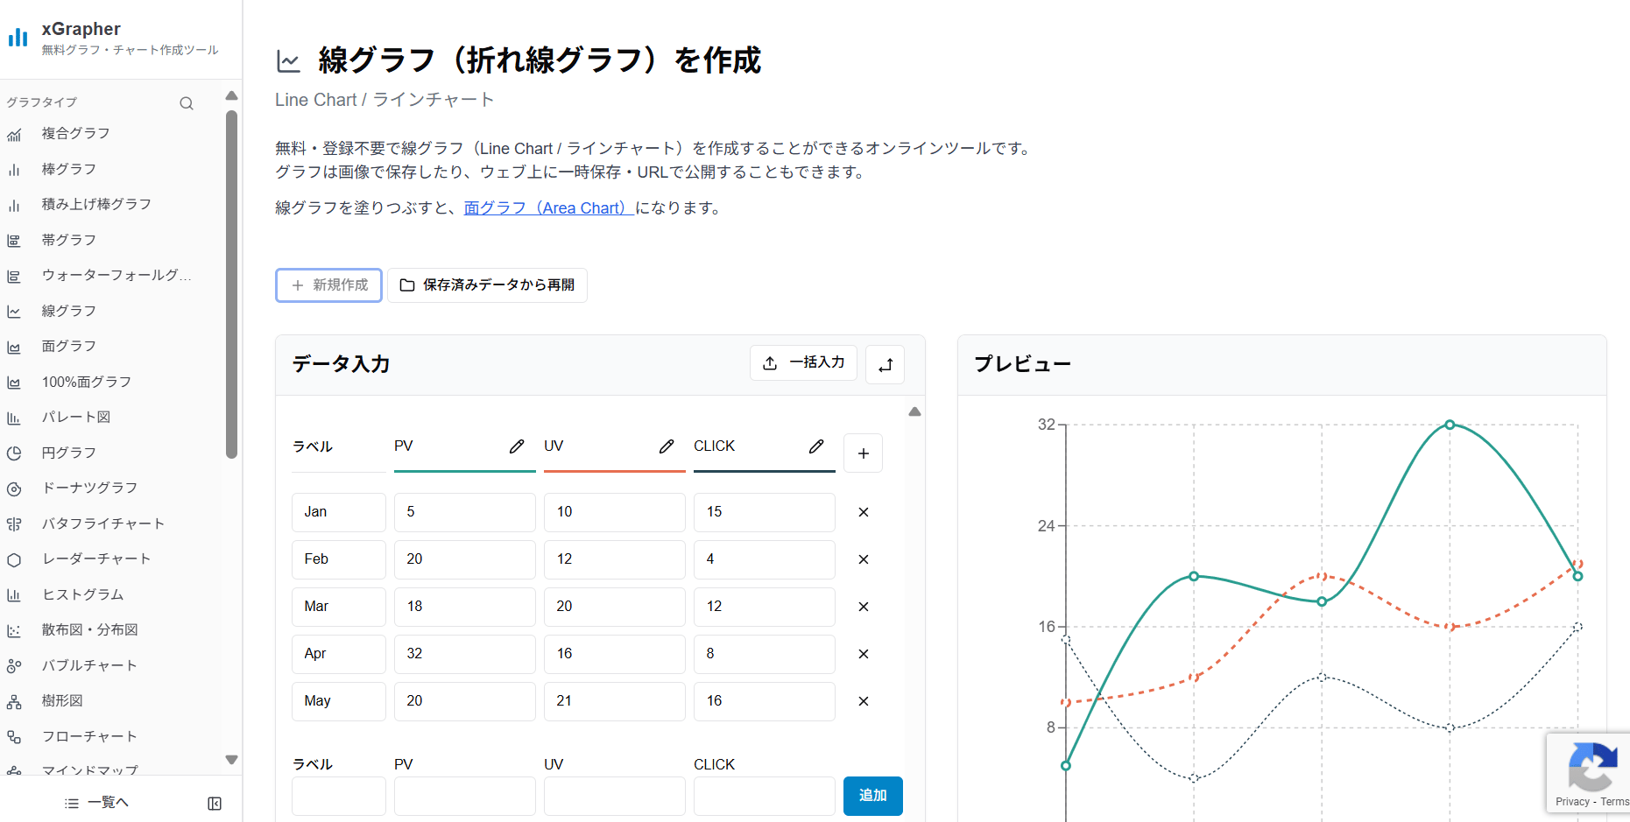Click the teal color bar under PV
This screenshot has width=1630, height=822.
[x=464, y=471]
